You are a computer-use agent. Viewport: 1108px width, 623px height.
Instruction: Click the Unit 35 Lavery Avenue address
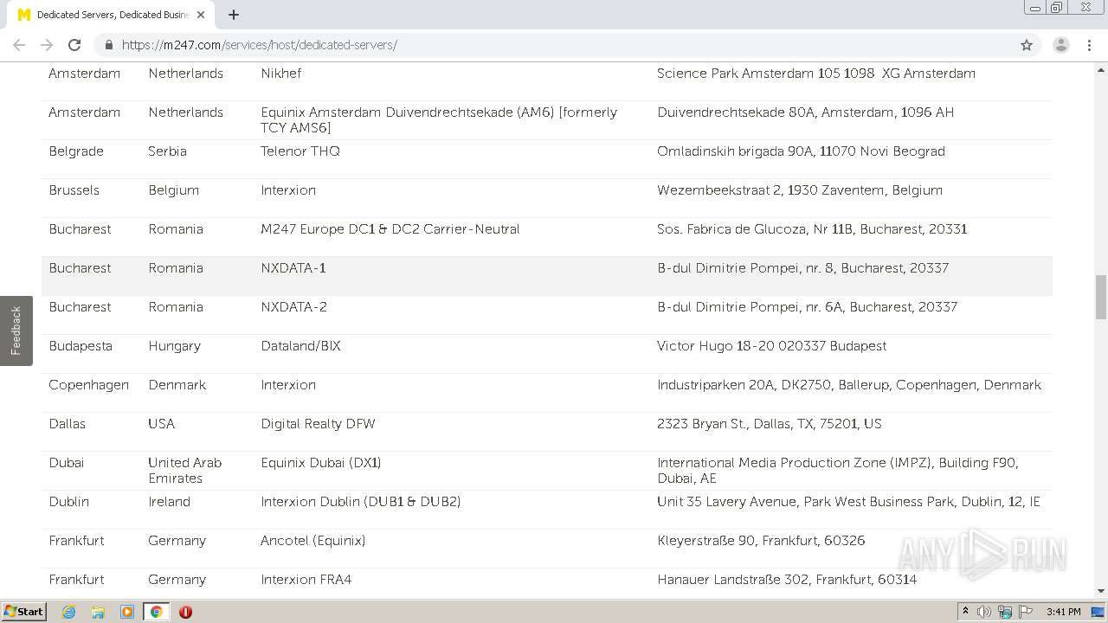[848, 502]
